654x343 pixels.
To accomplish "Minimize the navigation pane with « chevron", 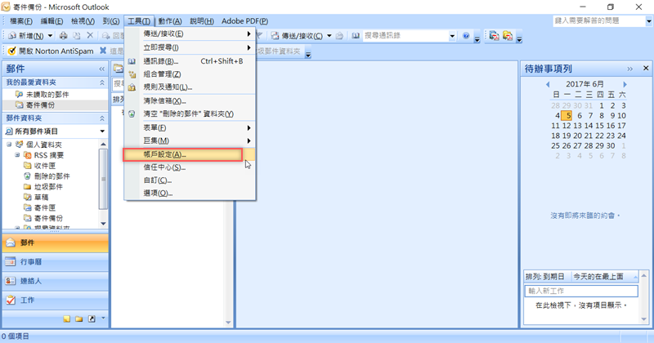I will click(x=101, y=69).
